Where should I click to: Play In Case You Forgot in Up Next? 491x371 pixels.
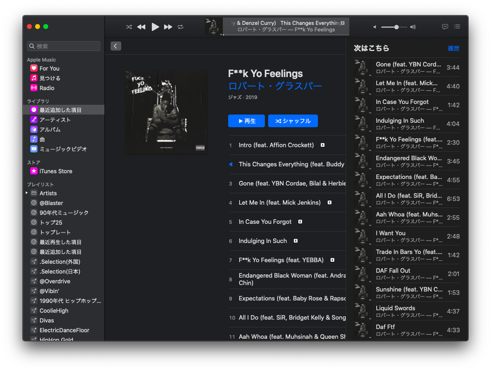(x=407, y=105)
